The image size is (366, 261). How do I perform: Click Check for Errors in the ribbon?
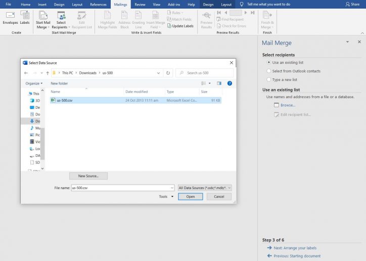coord(232,26)
